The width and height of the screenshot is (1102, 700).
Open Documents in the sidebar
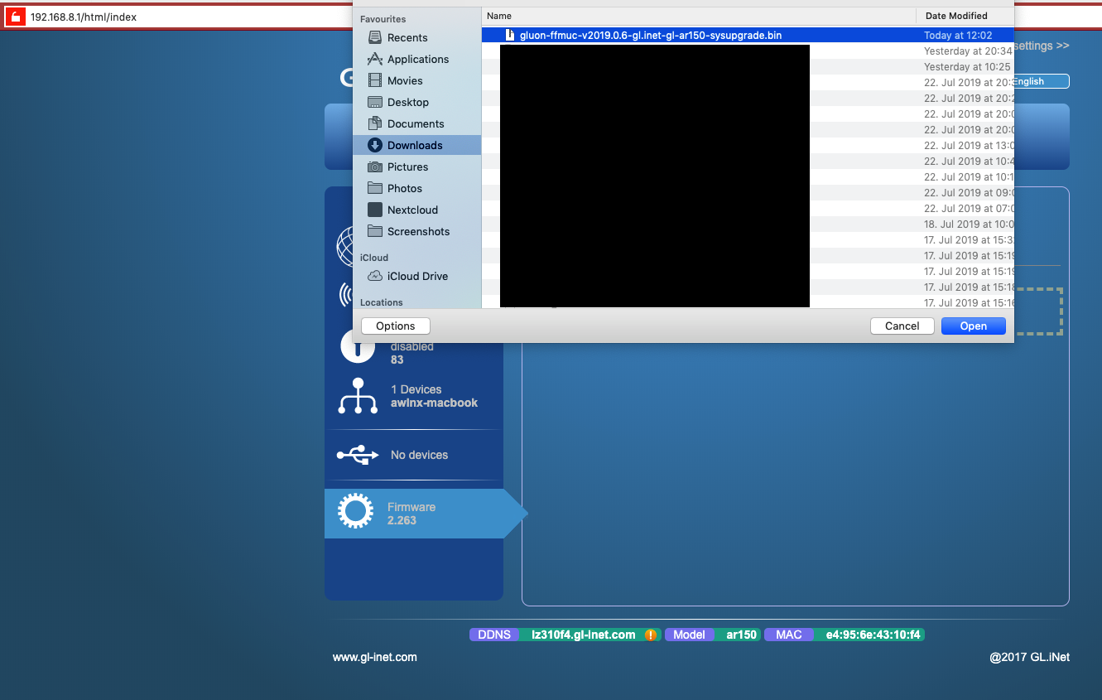(415, 123)
